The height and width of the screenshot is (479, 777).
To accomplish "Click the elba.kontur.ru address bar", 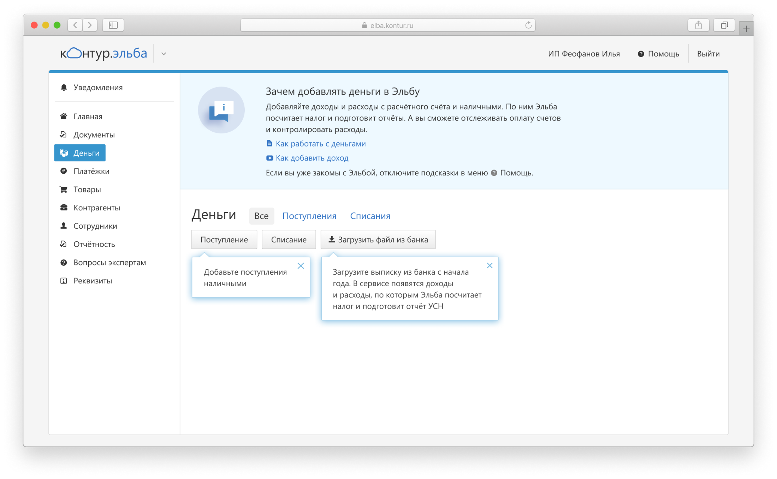I will click(387, 25).
